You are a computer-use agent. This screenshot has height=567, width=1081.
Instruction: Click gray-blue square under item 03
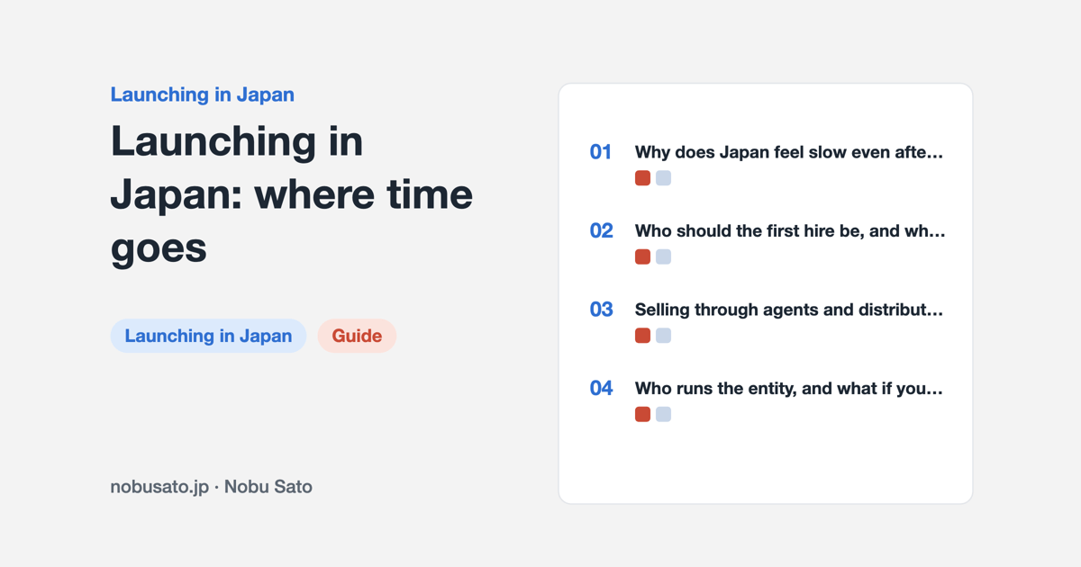[663, 336]
